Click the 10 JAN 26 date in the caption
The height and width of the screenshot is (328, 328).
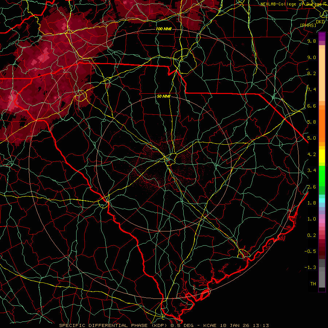pyautogui.click(x=234, y=325)
